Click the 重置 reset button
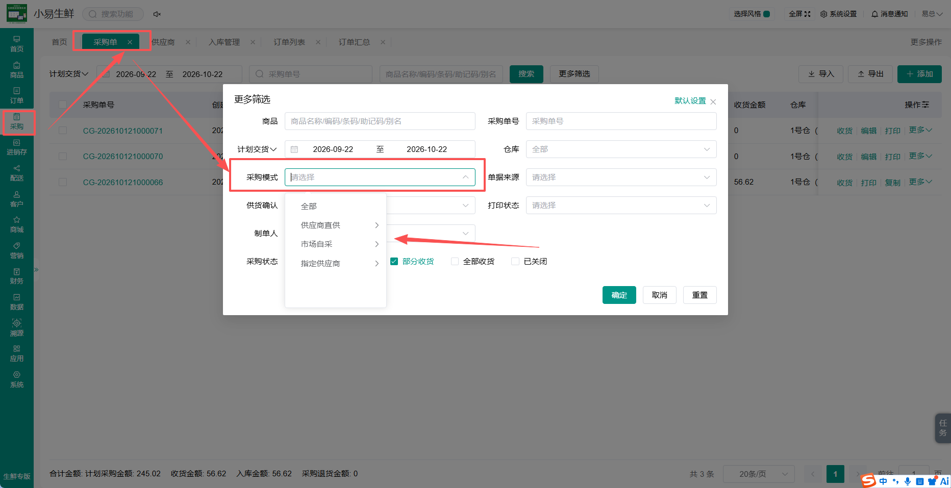 pyautogui.click(x=699, y=295)
